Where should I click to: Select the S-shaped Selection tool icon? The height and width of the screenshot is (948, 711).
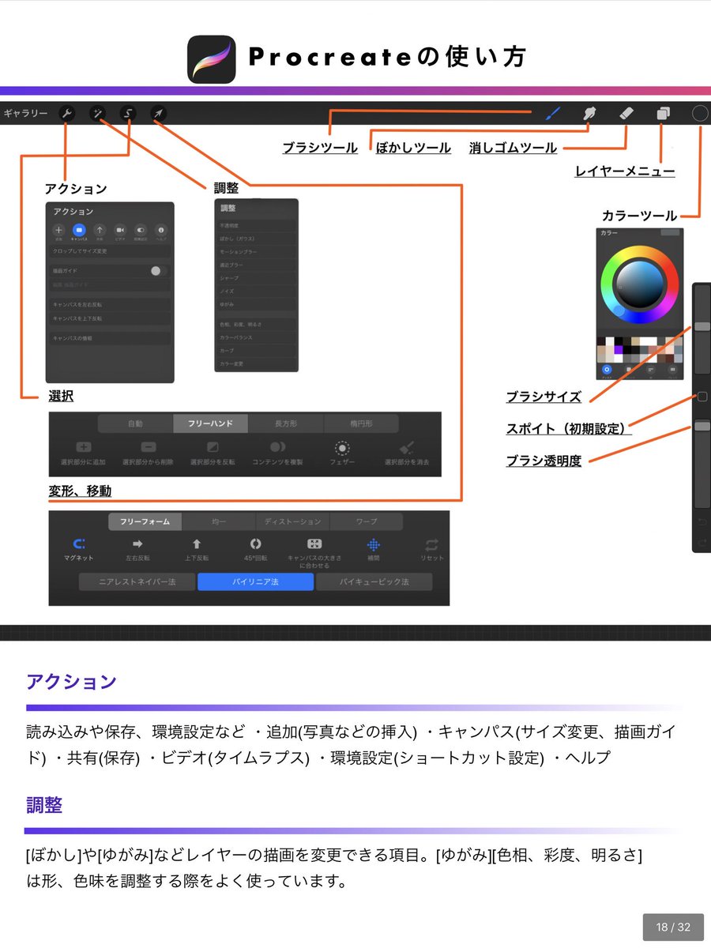pos(128,115)
